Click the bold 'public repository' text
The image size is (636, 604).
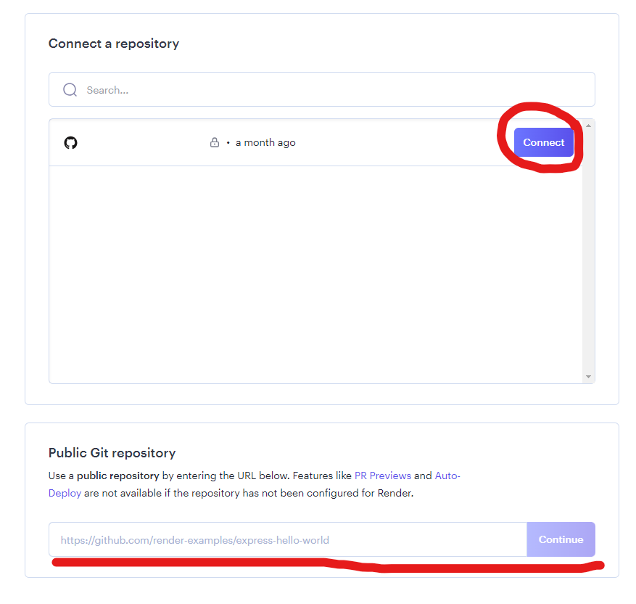click(118, 476)
